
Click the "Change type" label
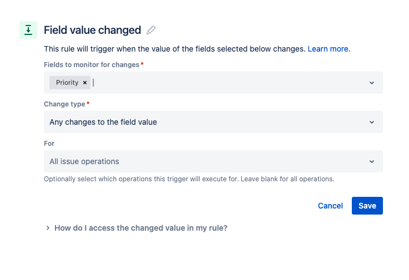64,104
